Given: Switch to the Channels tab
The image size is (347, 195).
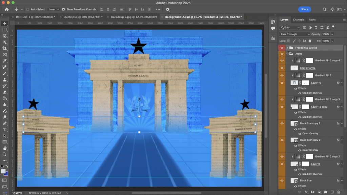Looking at the screenshot, I should click(299, 20).
